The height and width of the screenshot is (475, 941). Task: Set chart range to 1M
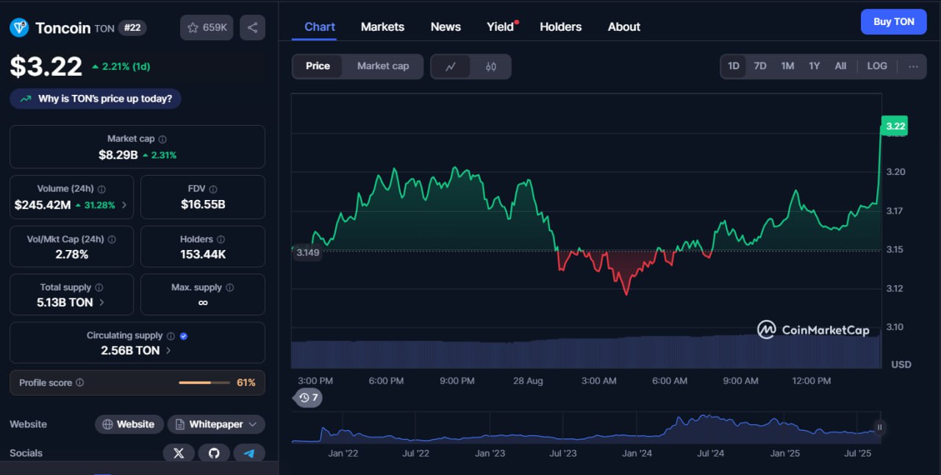pyautogui.click(x=787, y=66)
